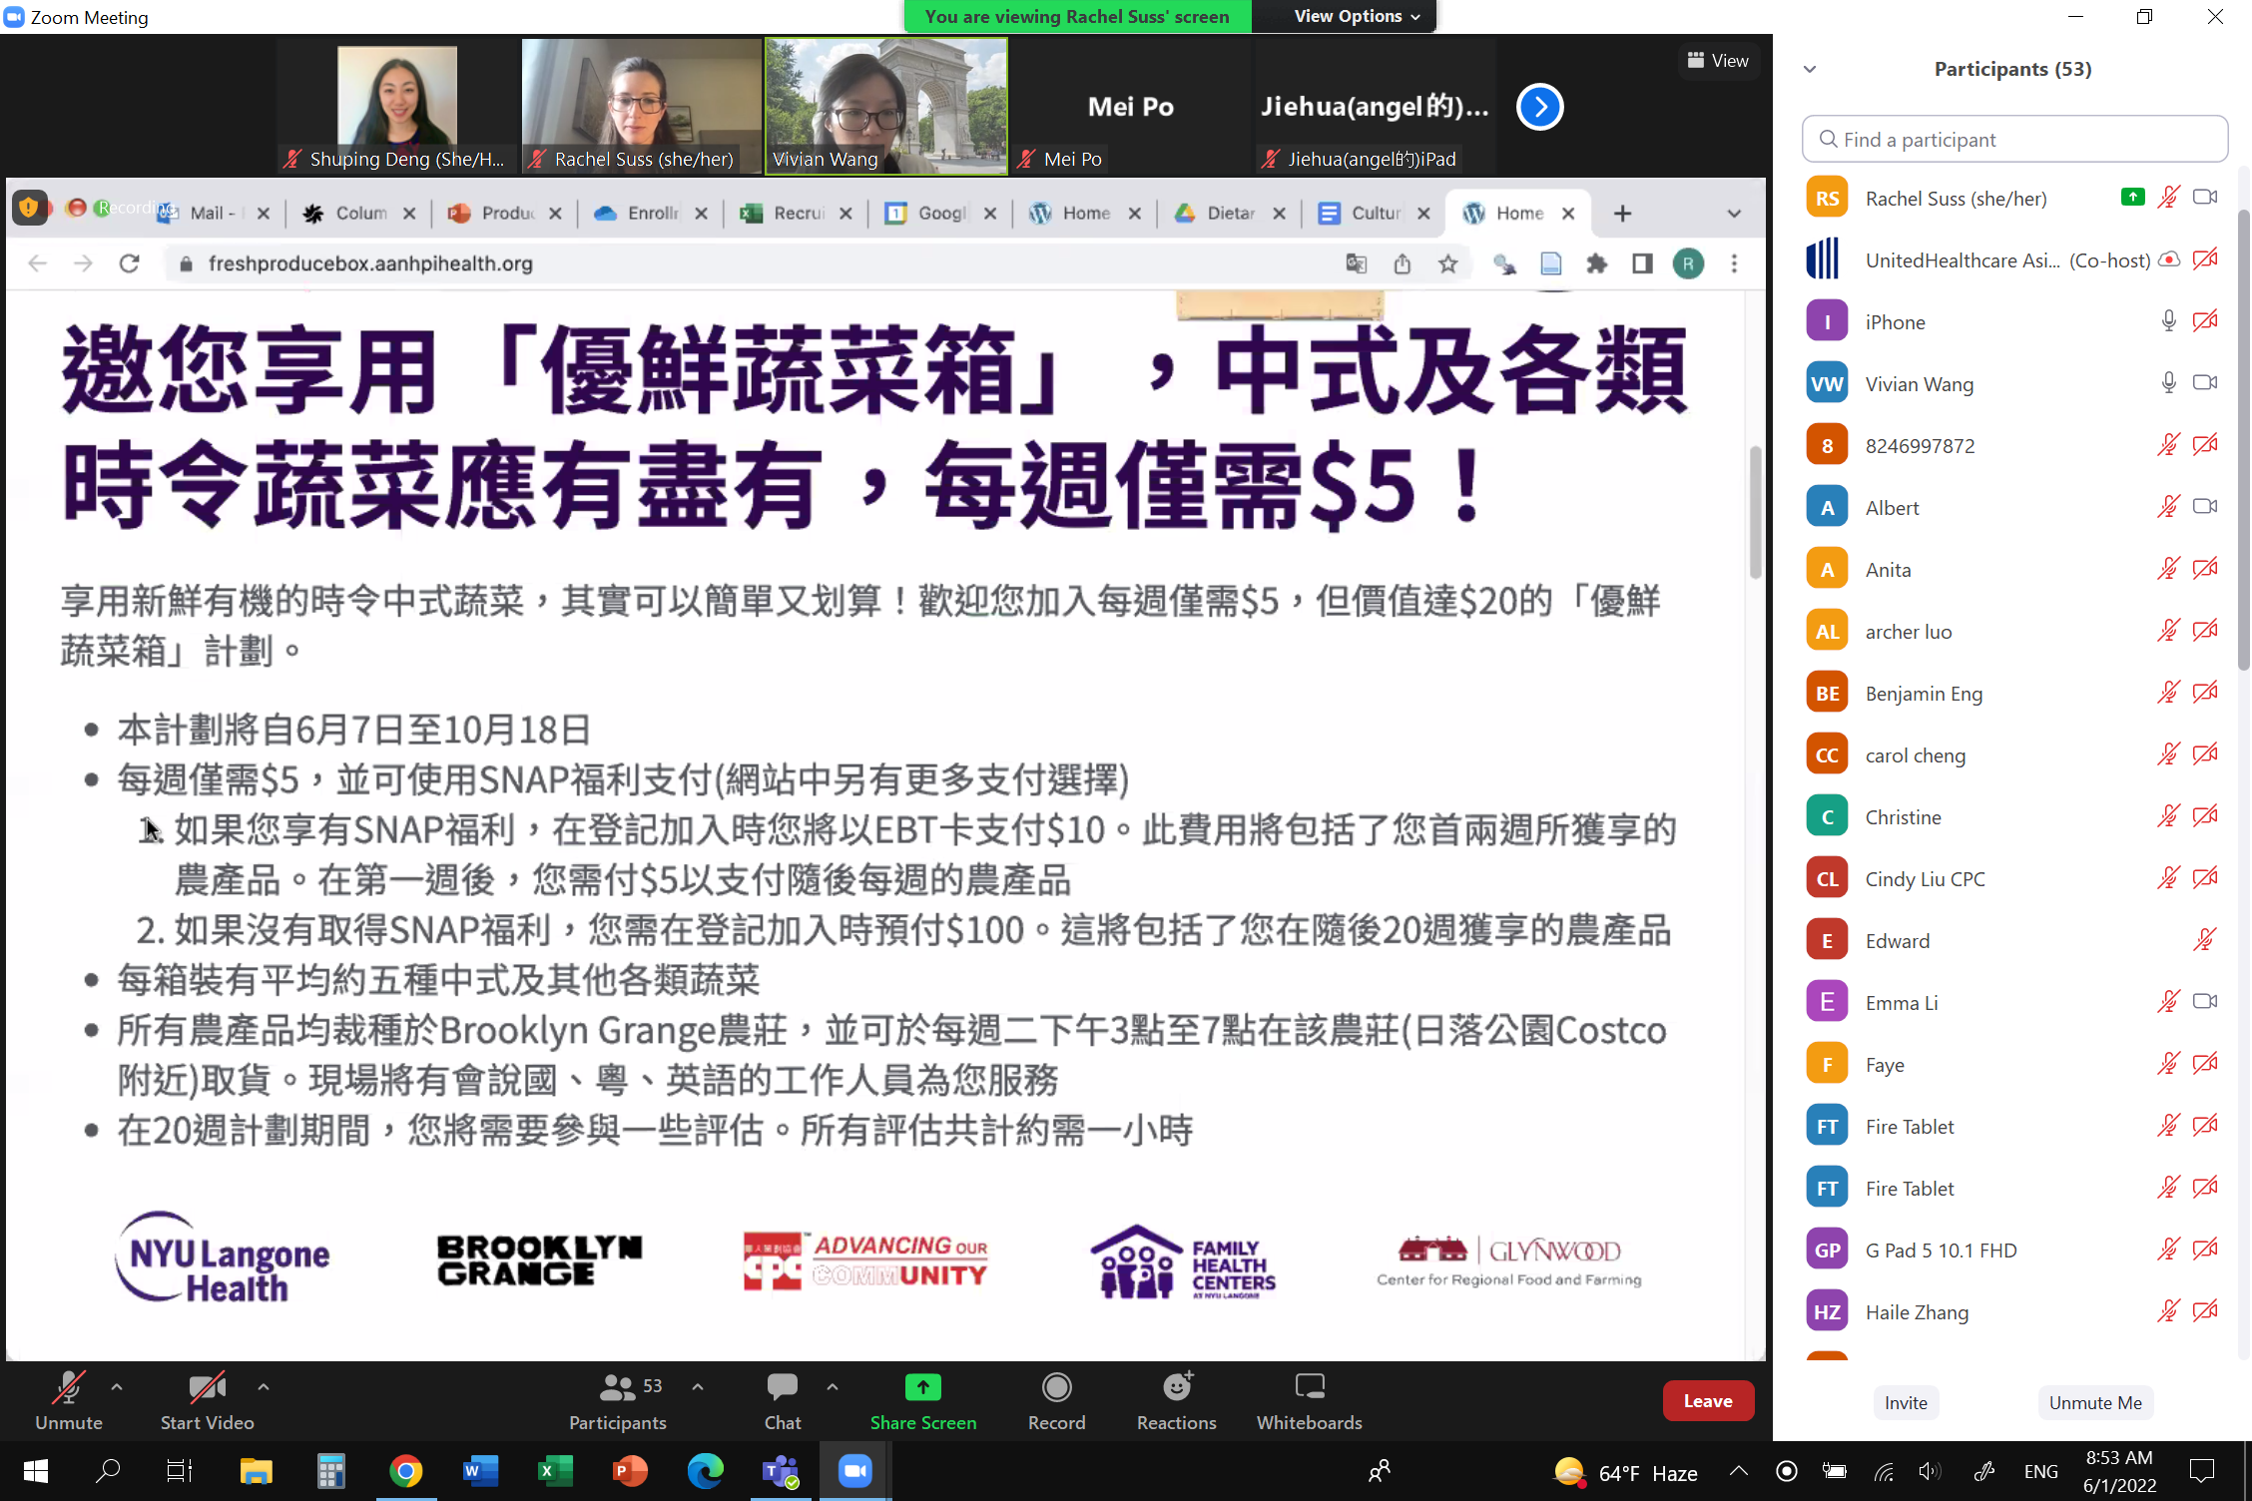Click the Participants people icon
This screenshot has width=2252, height=1501.
(x=617, y=1387)
